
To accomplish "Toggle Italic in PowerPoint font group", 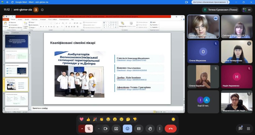I will point(44,27).
